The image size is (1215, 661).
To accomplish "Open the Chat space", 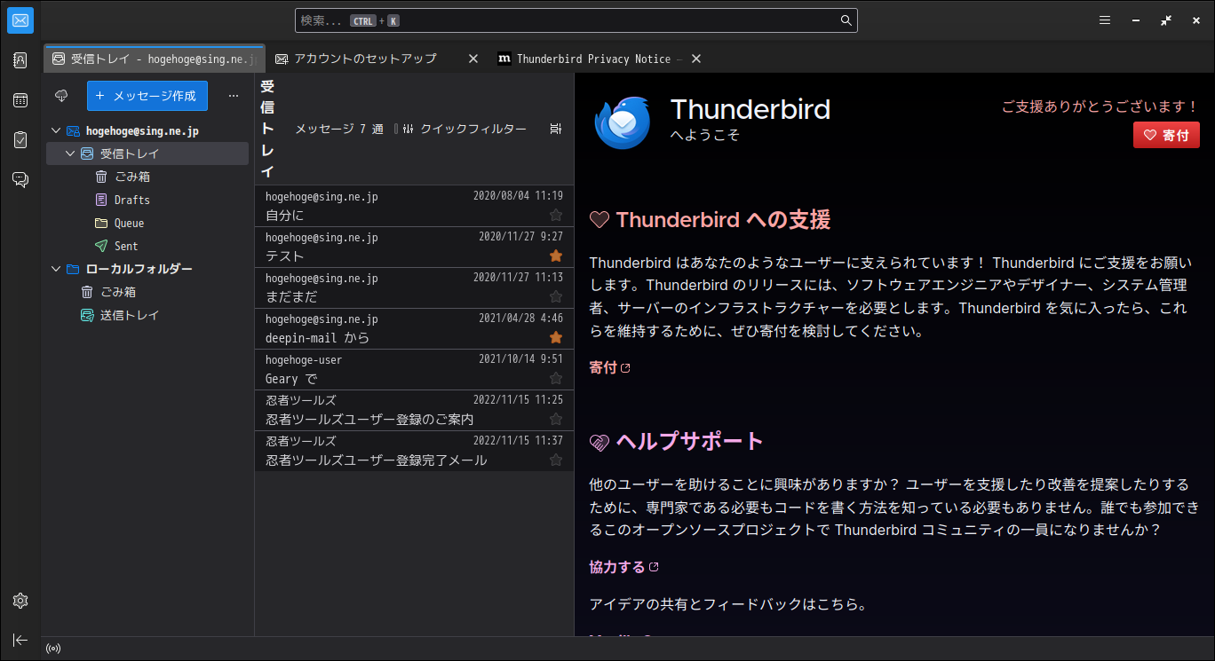I will (20, 180).
